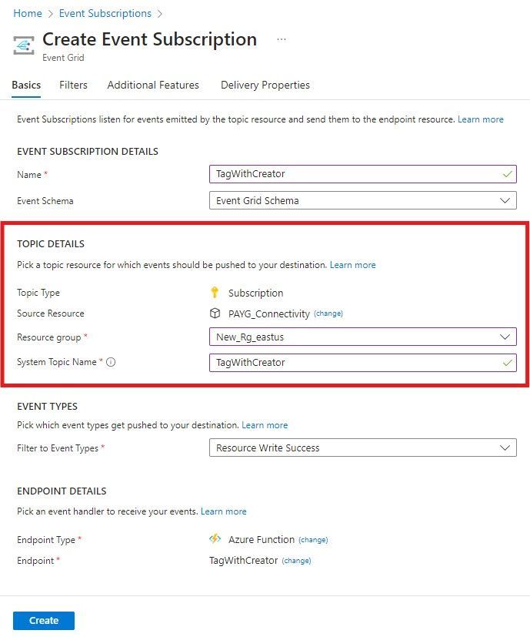Switch to the Basics tab
This screenshot has height=637, width=530.
pos(26,85)
